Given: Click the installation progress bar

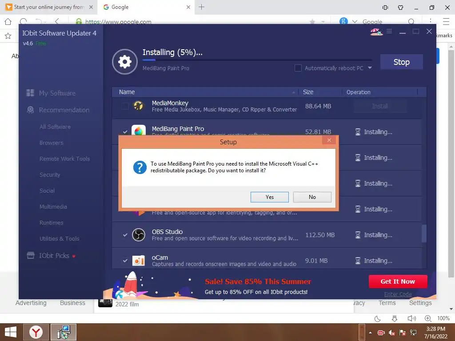Looking at the screenshot, I should pyautogui.click(x=257, y=60).
